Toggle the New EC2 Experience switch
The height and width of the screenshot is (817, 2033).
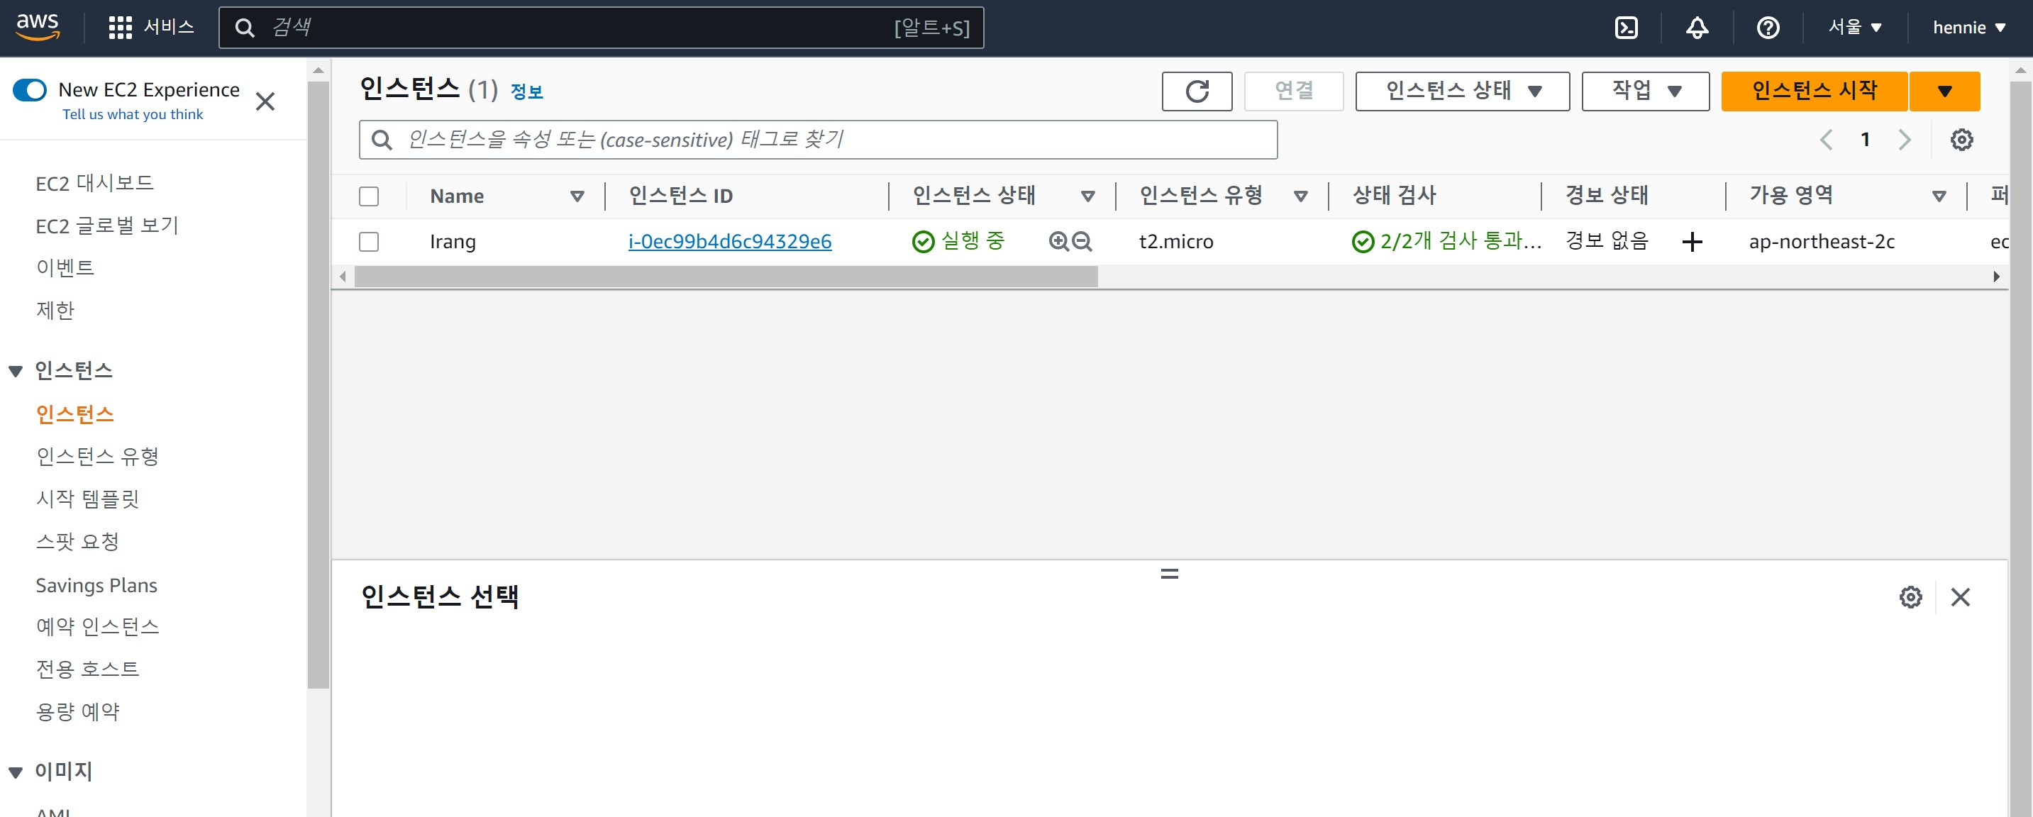[x=30, y=90]
